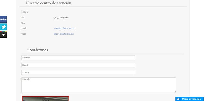
Task: Open the Dejar un mensaje chat button
Action: tap(189, 99)
